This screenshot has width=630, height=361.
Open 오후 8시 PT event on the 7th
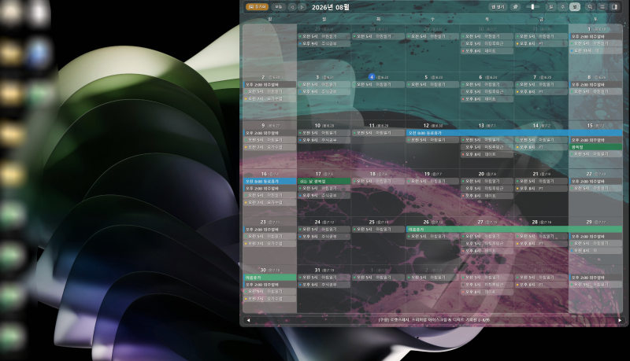(x=541, y=92)
